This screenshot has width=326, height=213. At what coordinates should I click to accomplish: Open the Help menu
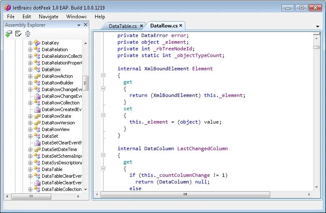(x=100, y=17)
